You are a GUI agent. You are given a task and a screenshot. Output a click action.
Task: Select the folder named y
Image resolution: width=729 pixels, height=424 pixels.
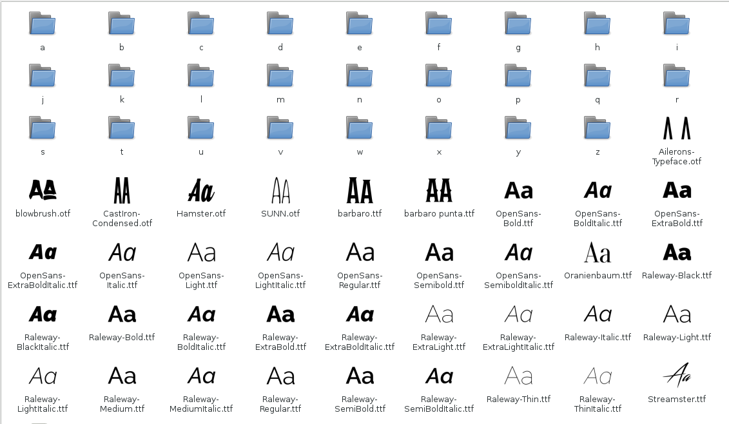(x=518, y=128)
